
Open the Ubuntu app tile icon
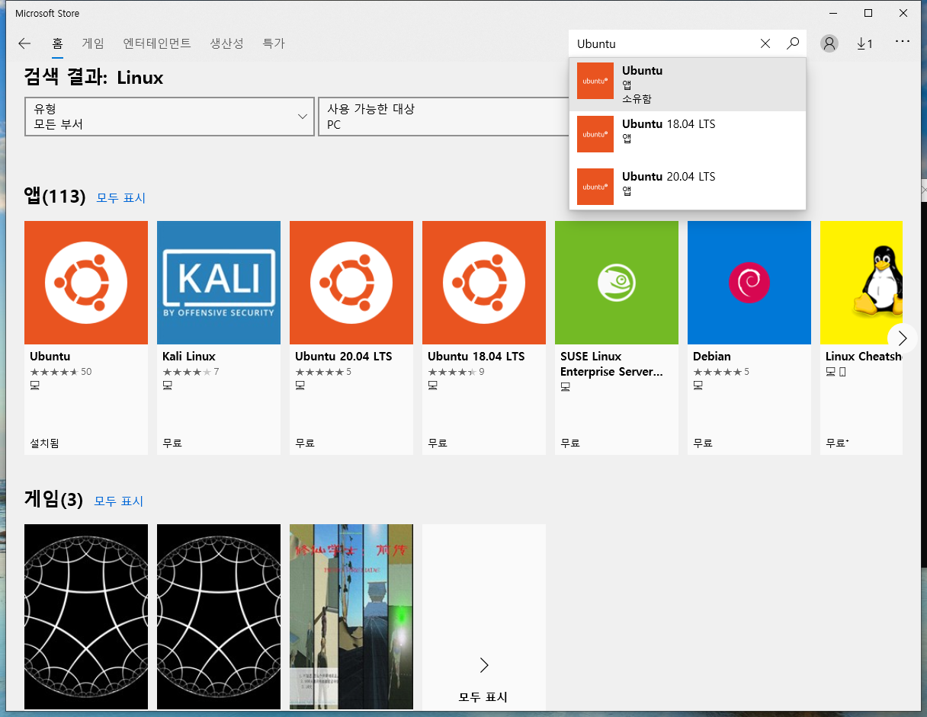point(86,283)
